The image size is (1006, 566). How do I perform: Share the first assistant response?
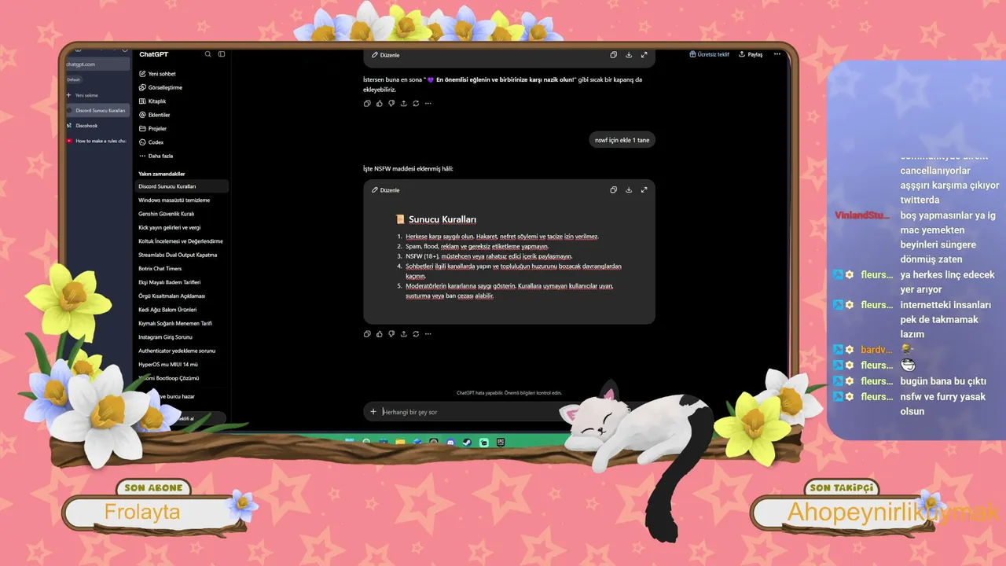pos(404,104)
